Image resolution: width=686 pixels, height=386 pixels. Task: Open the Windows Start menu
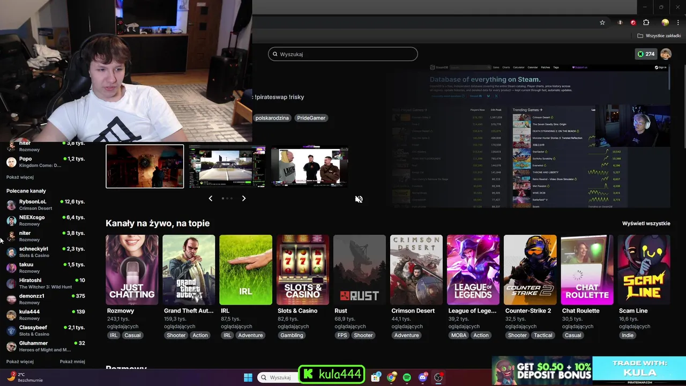pos(248,377)
